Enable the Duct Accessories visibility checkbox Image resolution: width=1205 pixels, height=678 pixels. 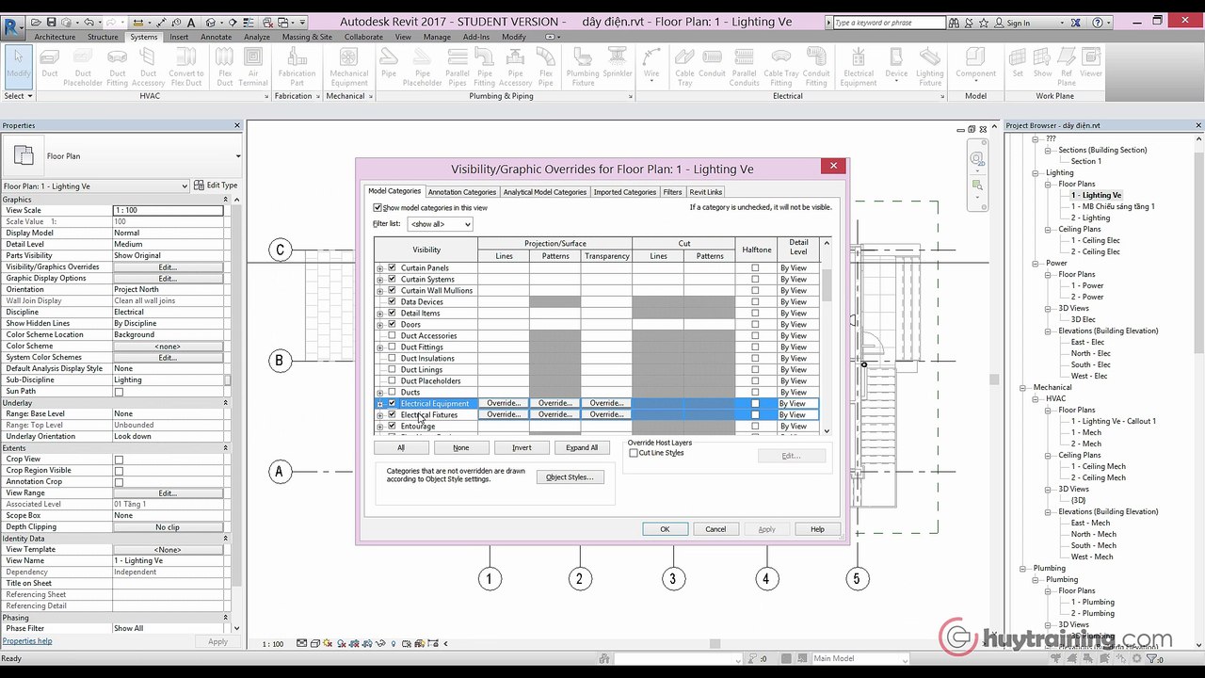click(x=392, y=336)
